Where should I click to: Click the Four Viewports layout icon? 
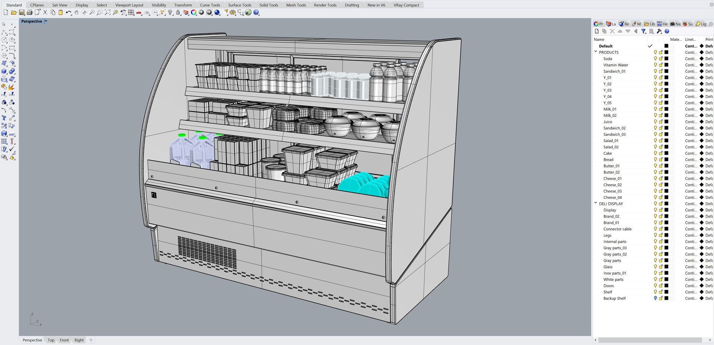[131, 12]
